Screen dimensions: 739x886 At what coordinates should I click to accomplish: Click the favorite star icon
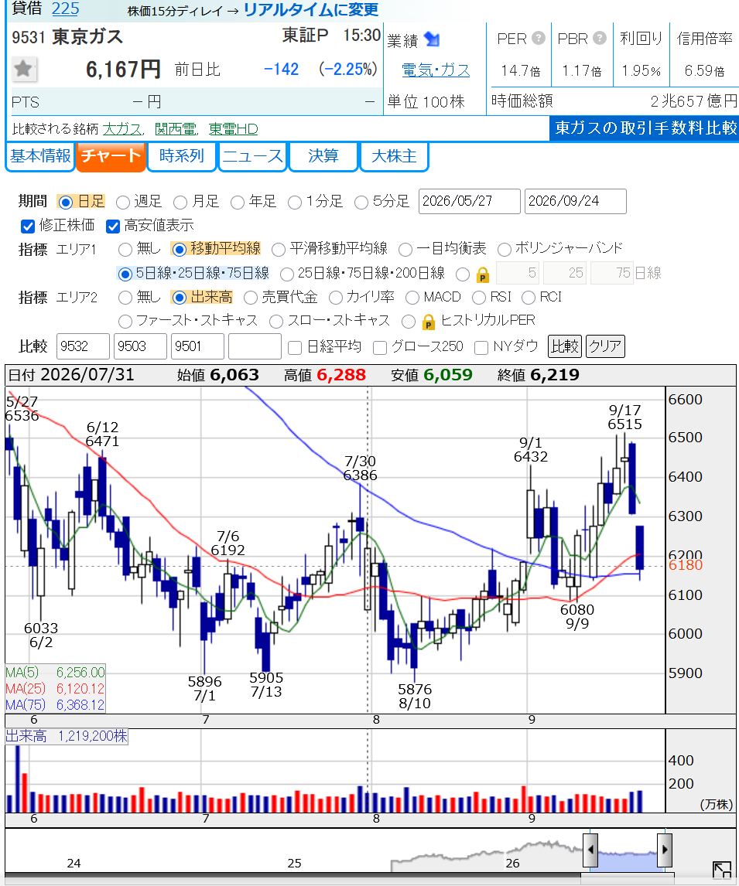point(24,70)
